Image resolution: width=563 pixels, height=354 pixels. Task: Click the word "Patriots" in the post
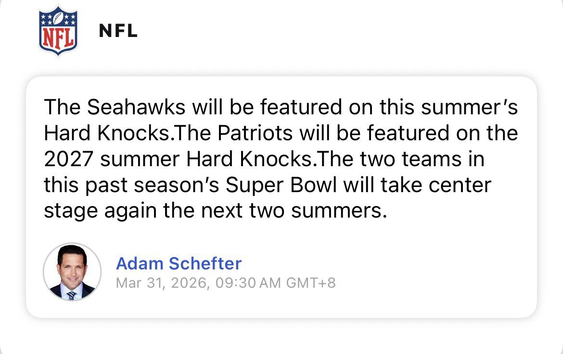pos(255,133)
